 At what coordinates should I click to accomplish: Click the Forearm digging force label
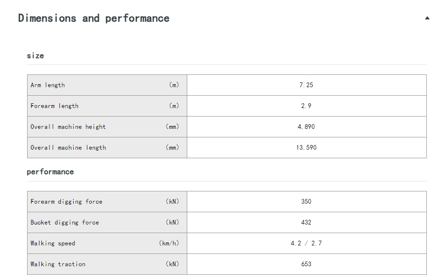pos(67,202)
